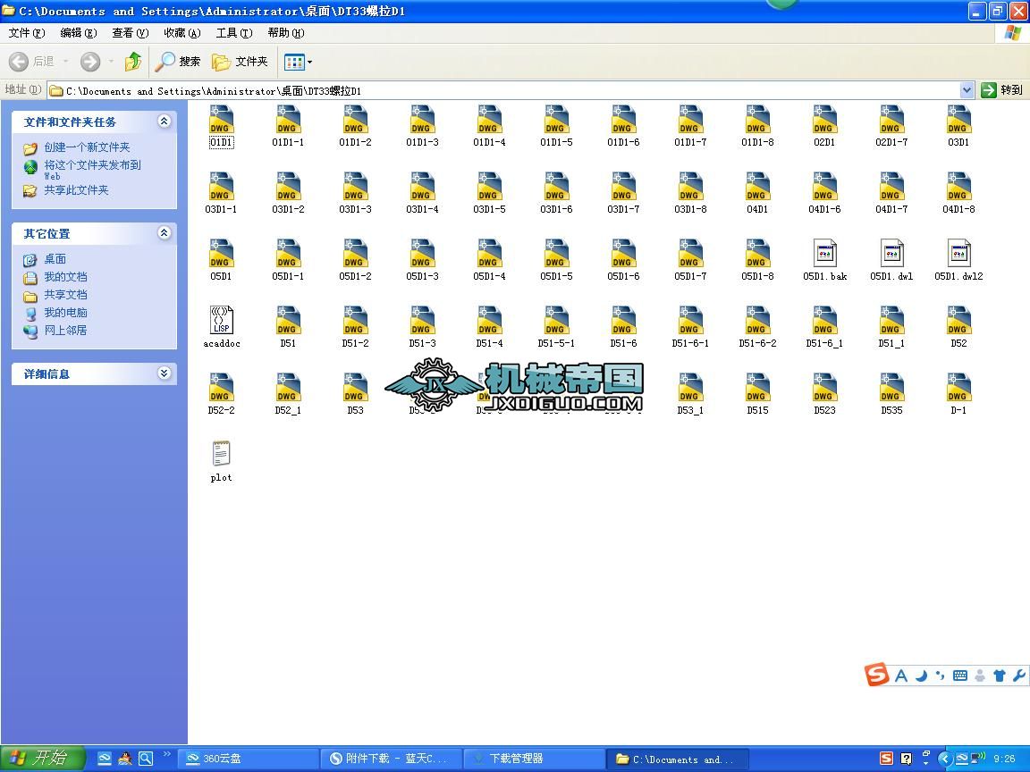Image resolution: width=1030 pixels, height=772 pixels.
Task: Open the 工具(T) menu
Action: 233,33
